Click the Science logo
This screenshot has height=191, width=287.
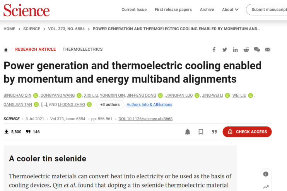click(26, 10)
